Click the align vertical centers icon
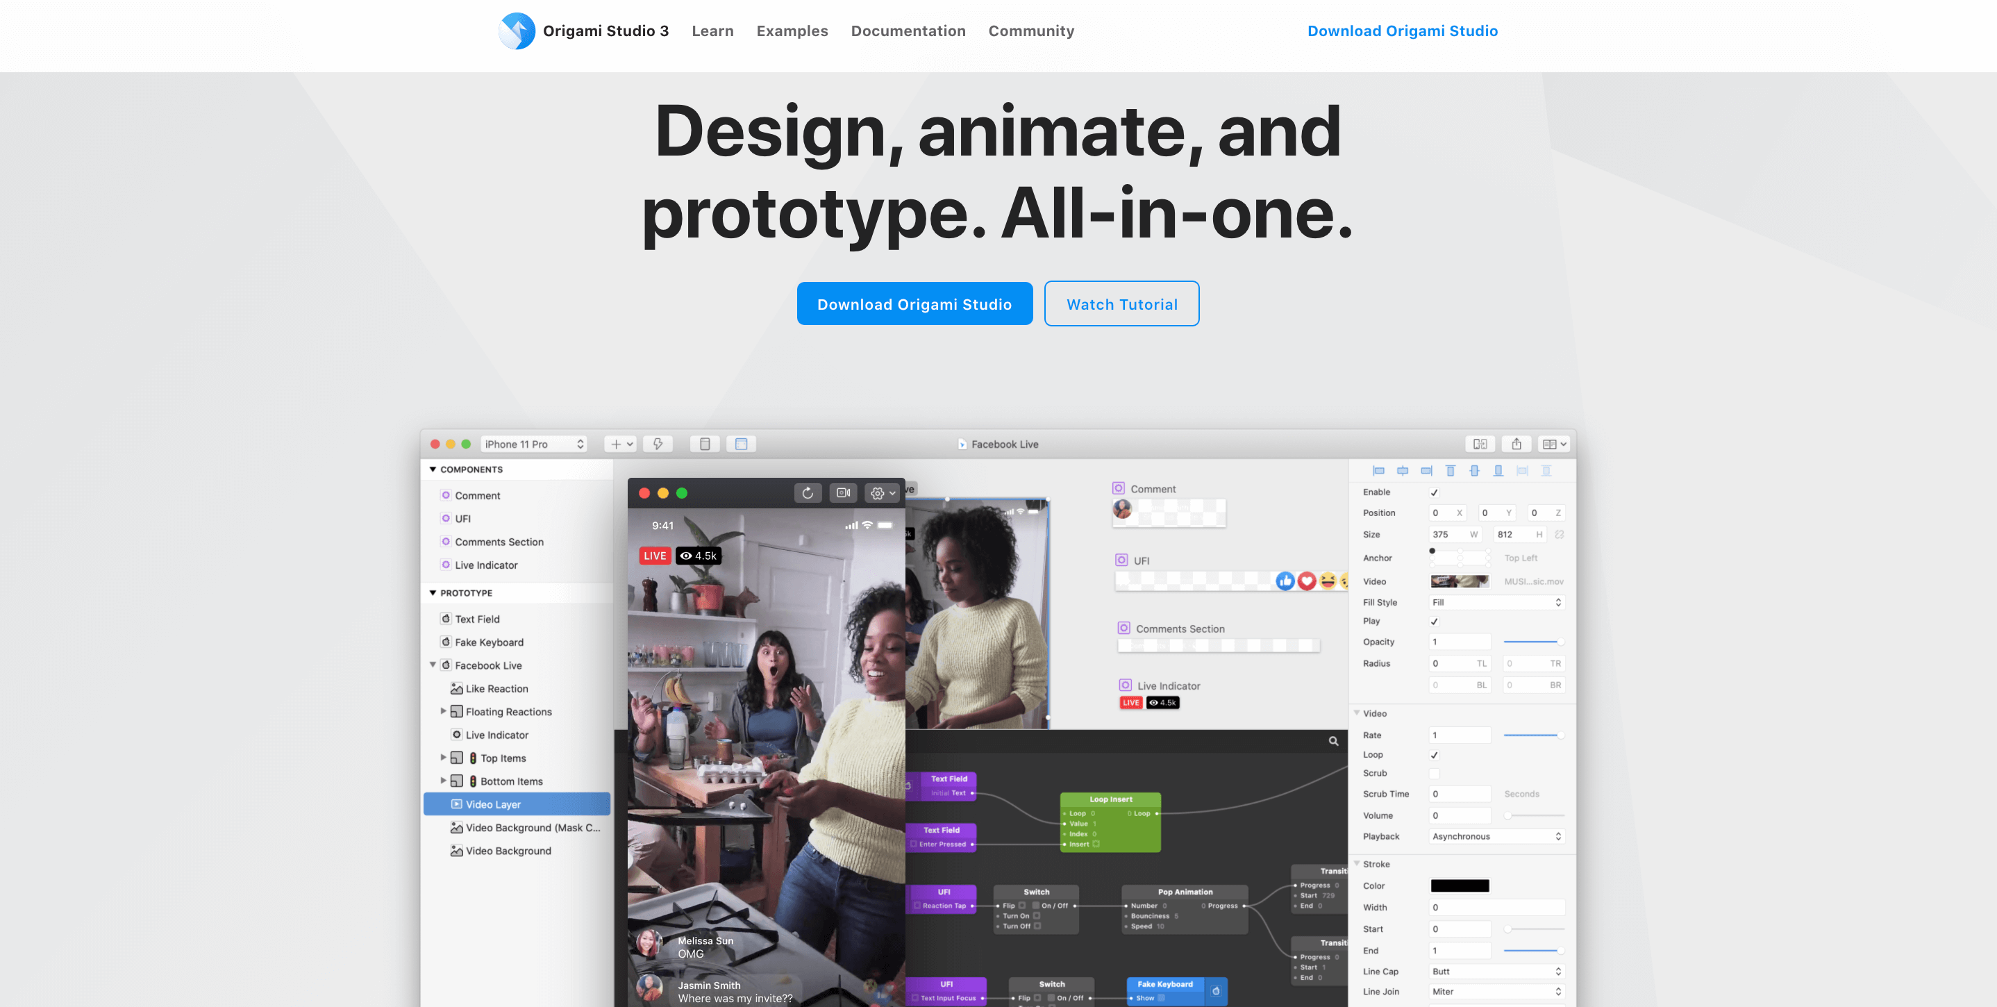The height and width of the screenshot is (1007, 1997). point(1475,471)
